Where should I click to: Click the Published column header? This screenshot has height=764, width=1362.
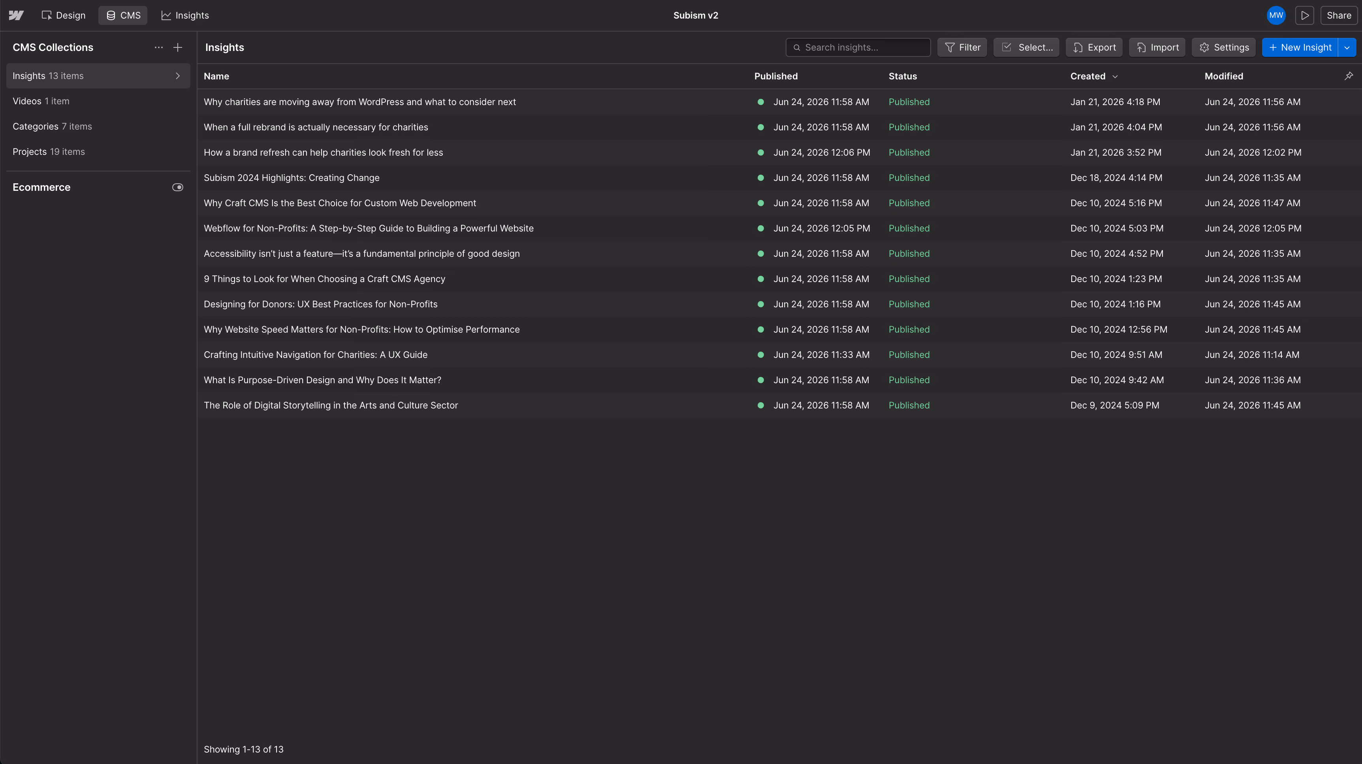click(776, 76)
